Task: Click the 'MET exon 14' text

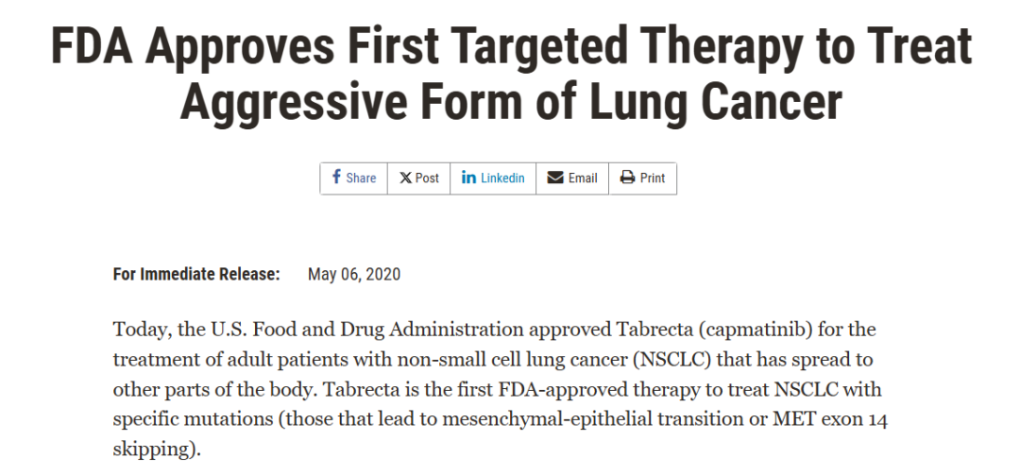Action: pyautogui.click(x=830, y=419)
